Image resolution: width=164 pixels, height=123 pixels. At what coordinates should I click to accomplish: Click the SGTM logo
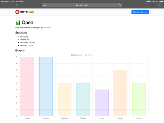22,12
